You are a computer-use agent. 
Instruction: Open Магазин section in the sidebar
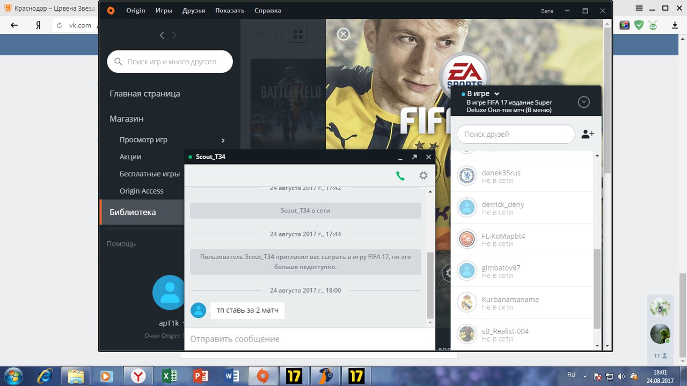click(x=126, y=118)
